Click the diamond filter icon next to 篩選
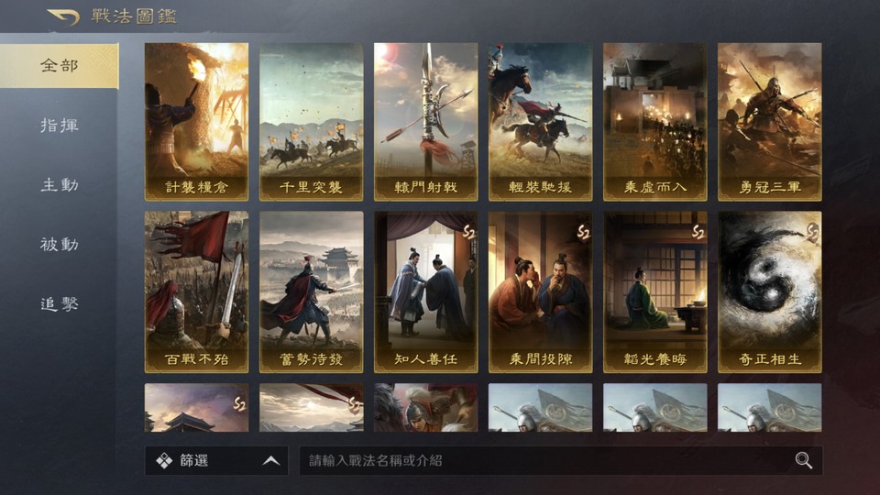This screenshot has width=880, height=495. point(164,461)
